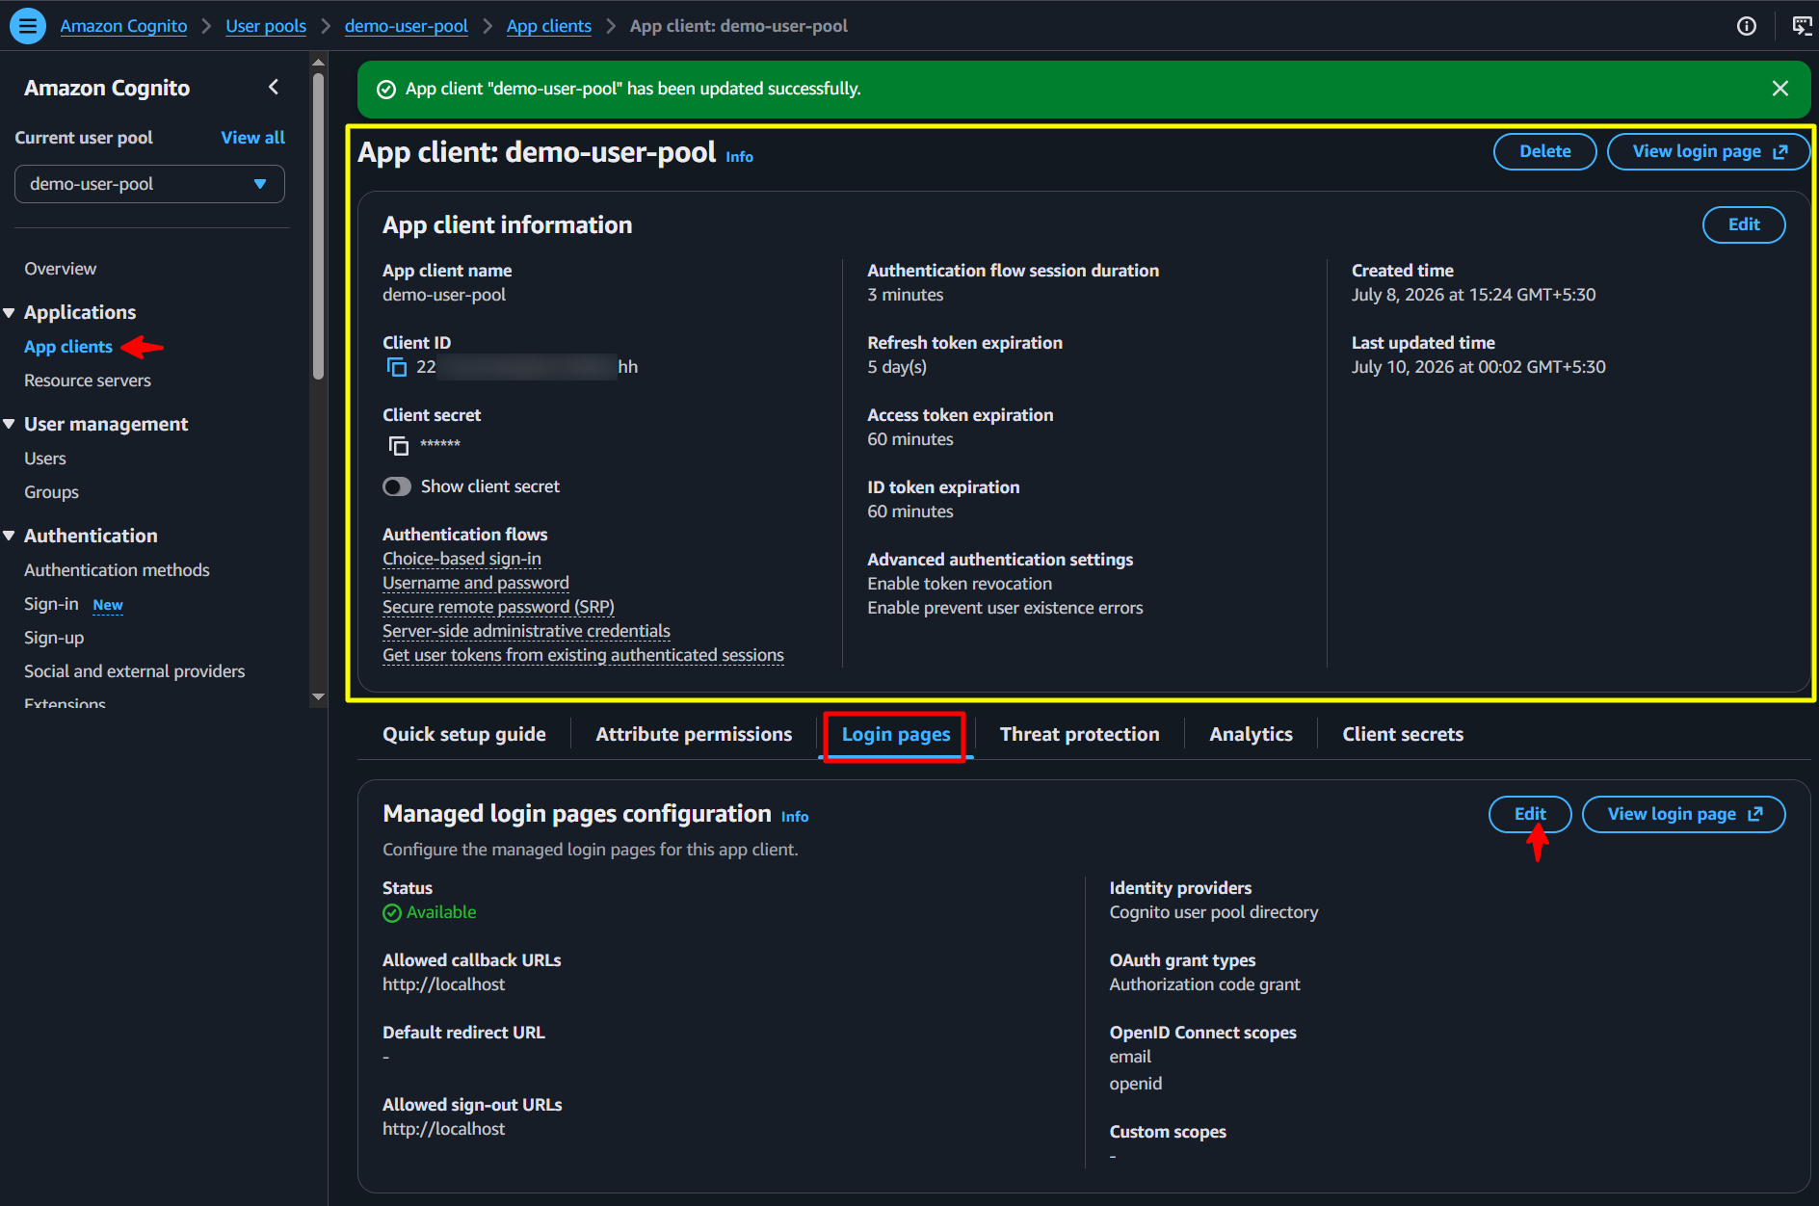Open Users in sidebar
This screenshot has height=1206, width=1819.
[x=45, y=459]
